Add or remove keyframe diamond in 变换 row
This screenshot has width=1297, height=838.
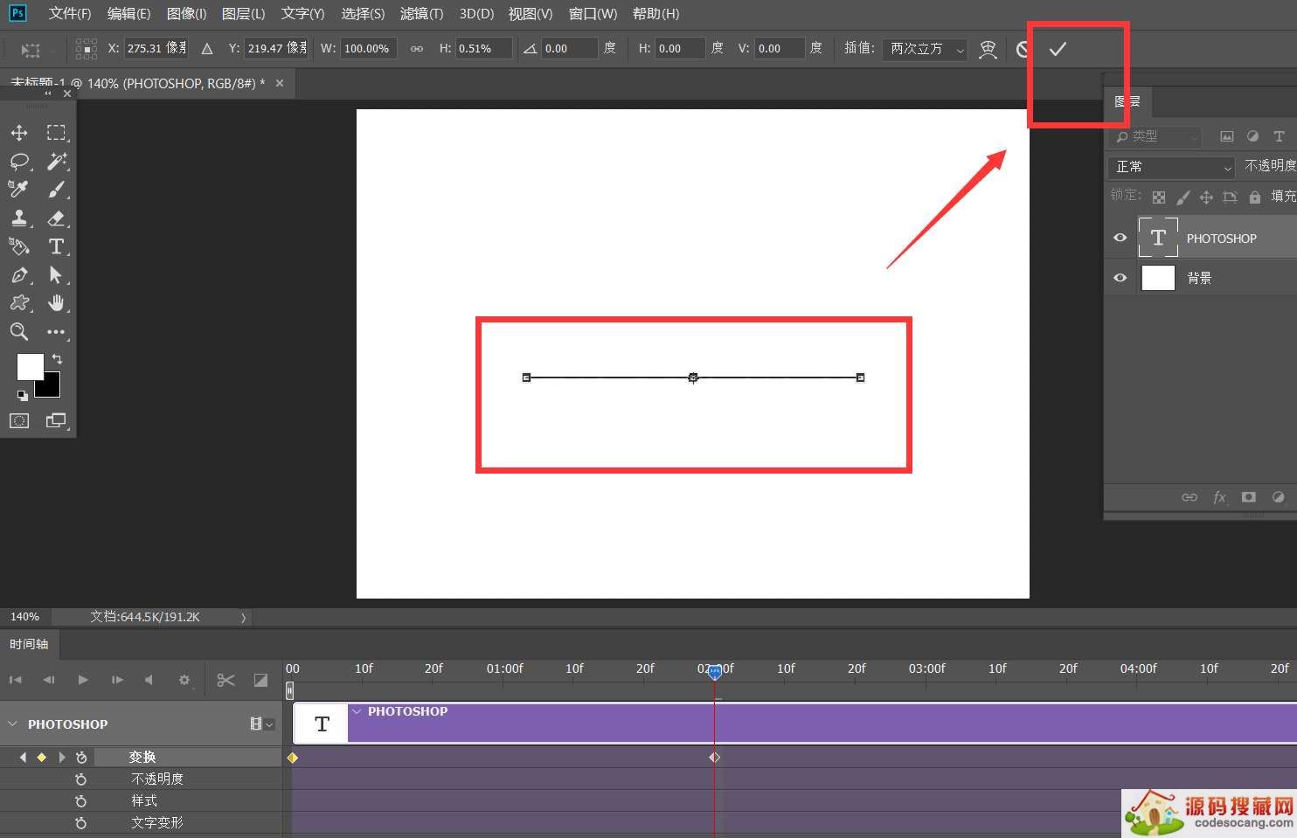41,758
